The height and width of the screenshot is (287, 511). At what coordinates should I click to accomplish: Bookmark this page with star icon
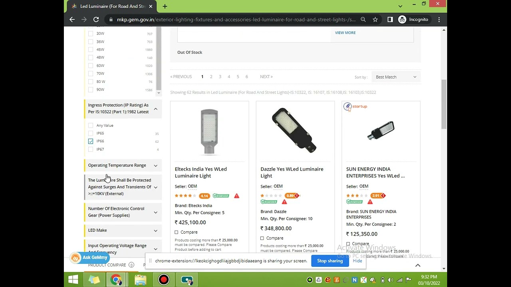pyautogui.click(x=375, y=20)
